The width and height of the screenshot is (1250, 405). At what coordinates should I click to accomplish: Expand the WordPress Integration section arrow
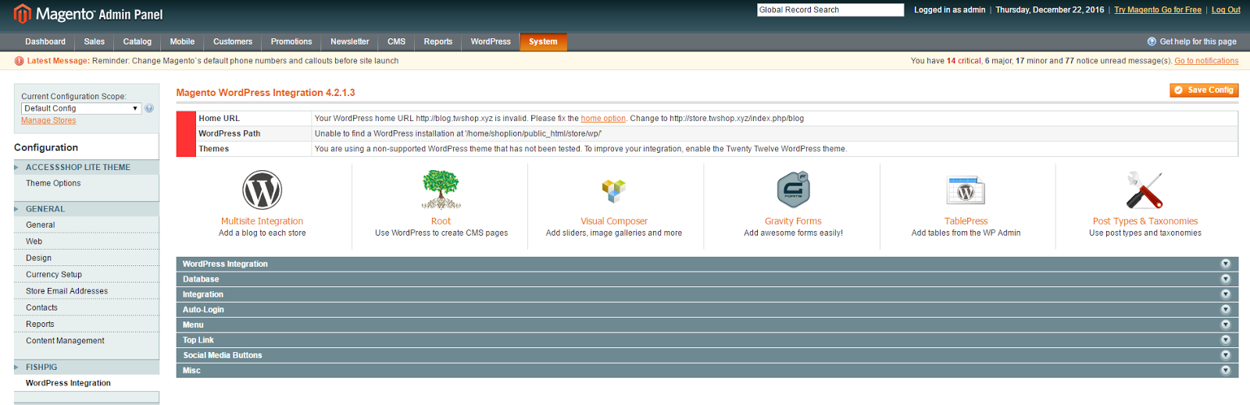[1225, 264]
